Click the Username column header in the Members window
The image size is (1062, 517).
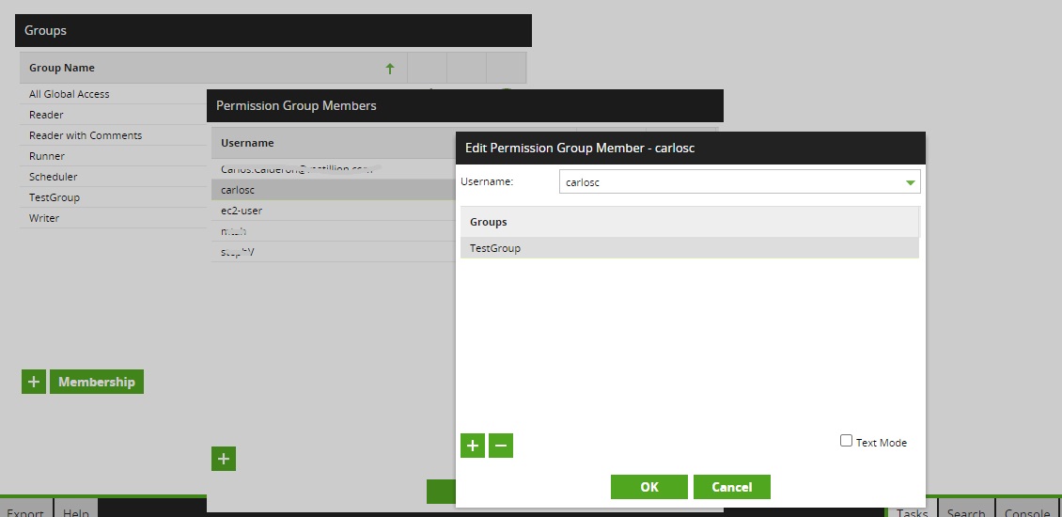pyautogui.click(x=334, y=143)
